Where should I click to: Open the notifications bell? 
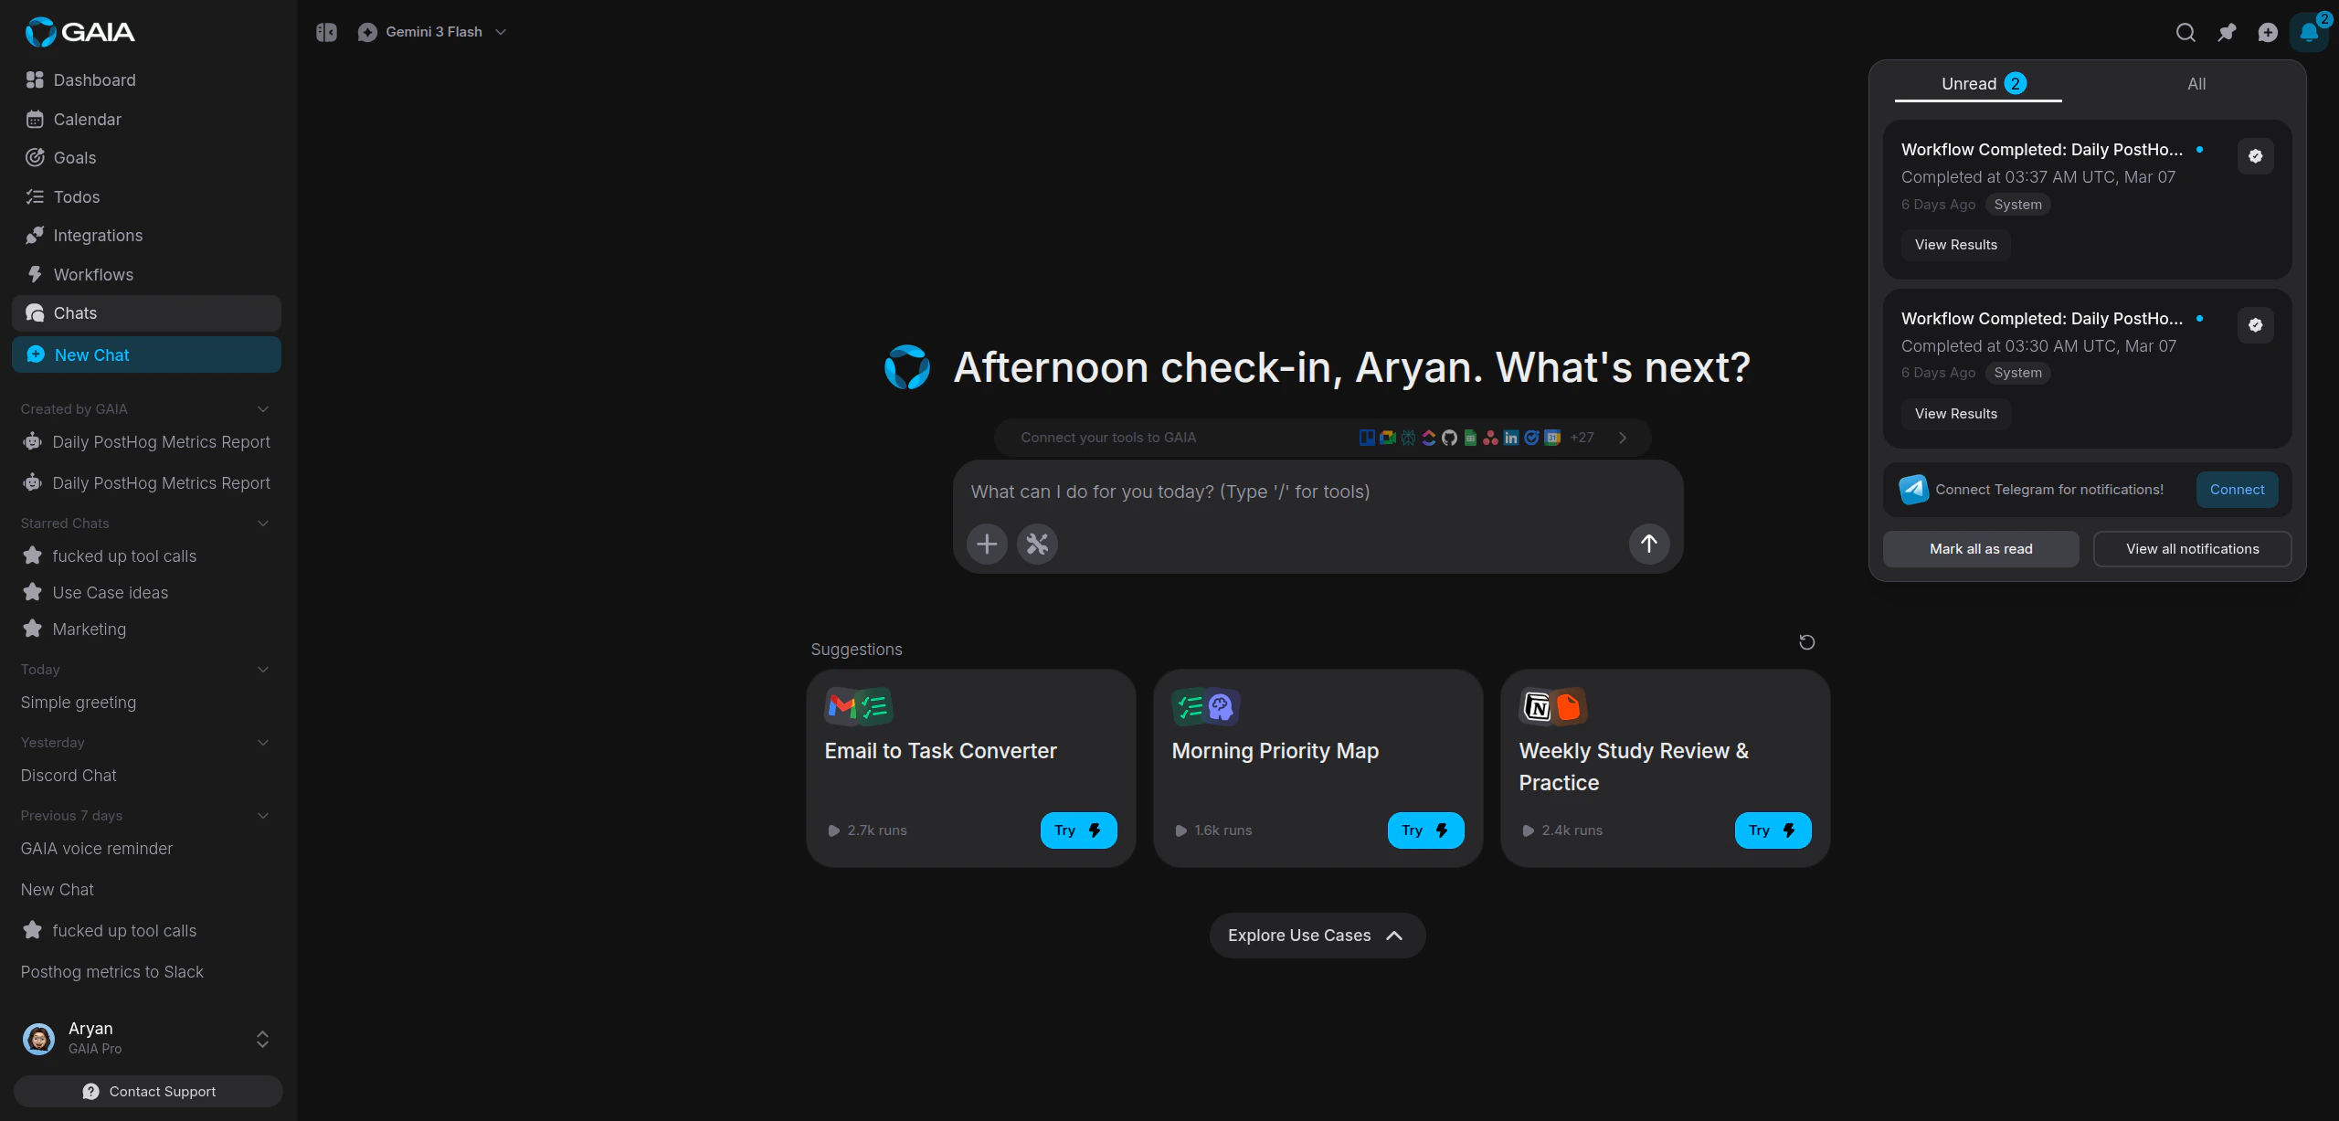click(x=2308, y=32)
